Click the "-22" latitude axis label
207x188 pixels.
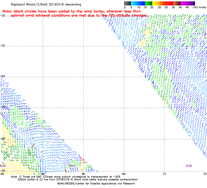2,45
